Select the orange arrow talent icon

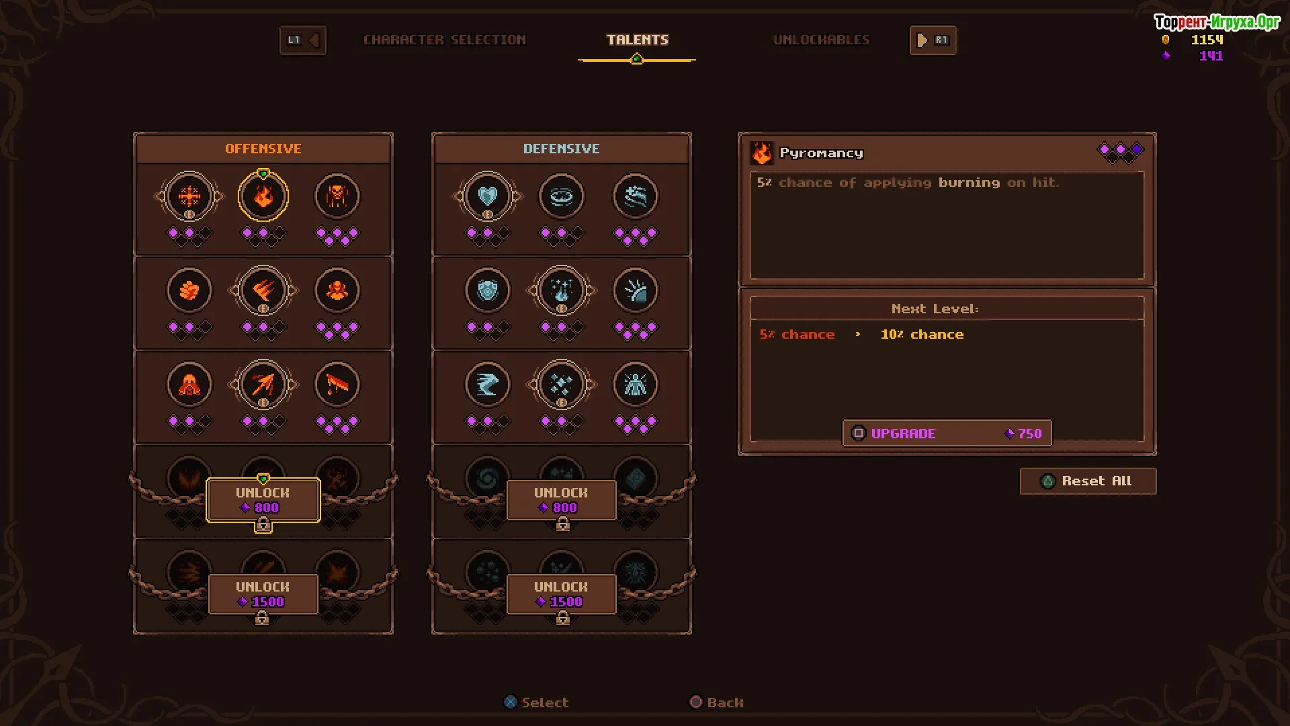pos(263,385)
